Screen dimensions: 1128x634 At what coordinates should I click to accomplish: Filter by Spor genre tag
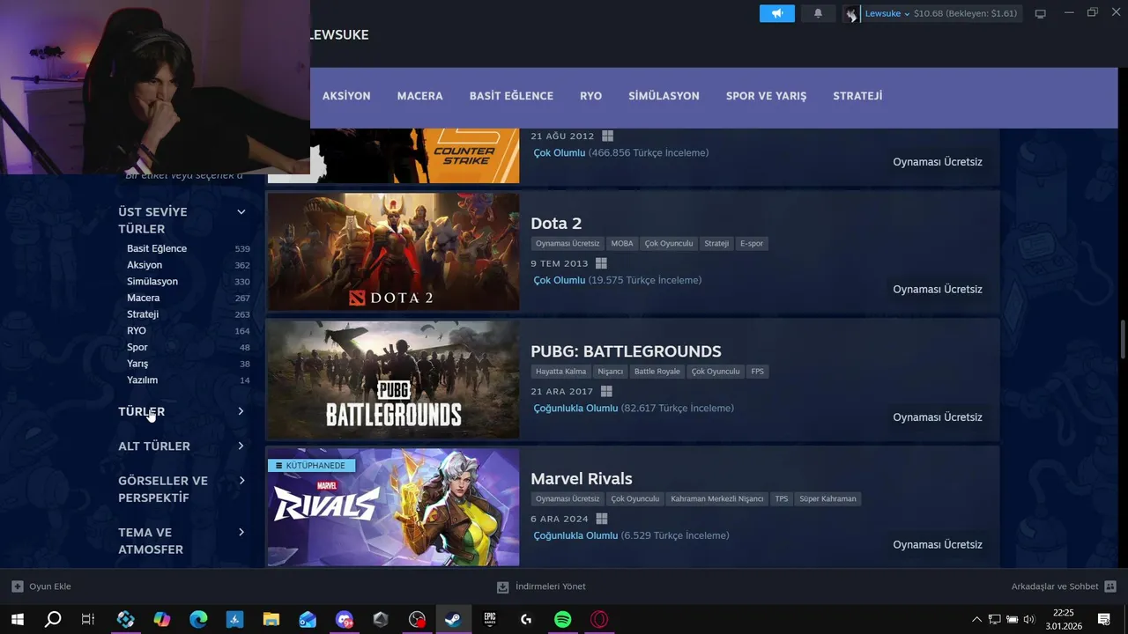coord(137,347)
